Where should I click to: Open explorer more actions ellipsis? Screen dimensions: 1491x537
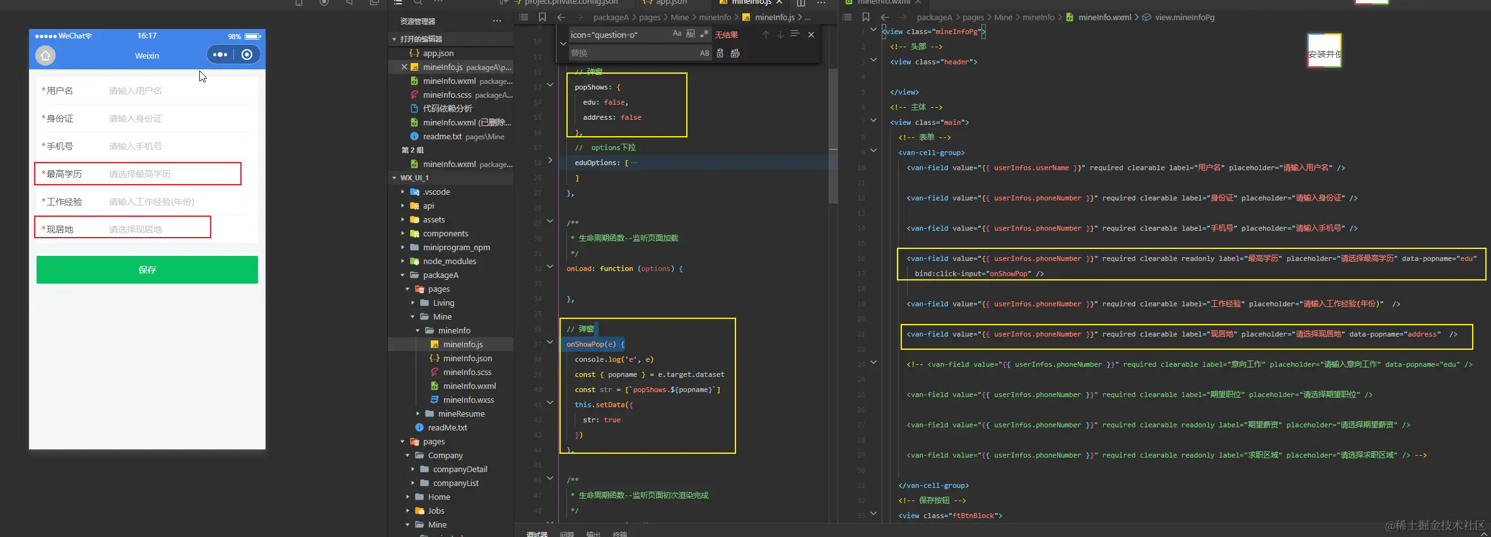[x=497, y=21]
